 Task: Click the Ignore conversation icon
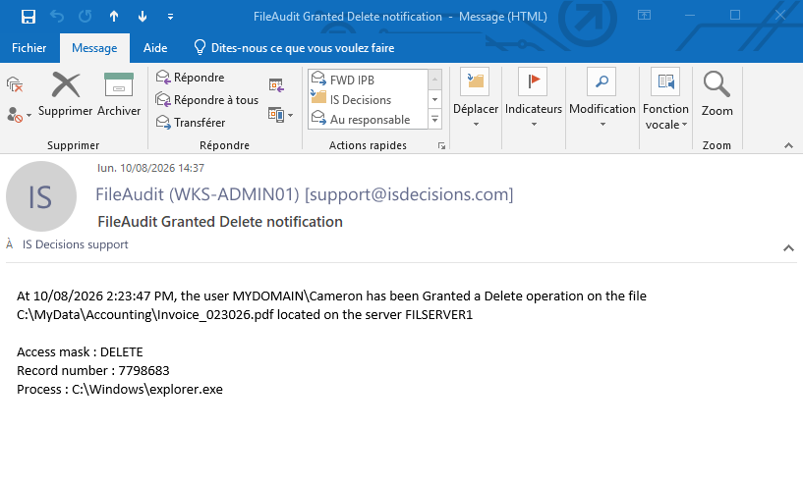[x=15, y=84]
